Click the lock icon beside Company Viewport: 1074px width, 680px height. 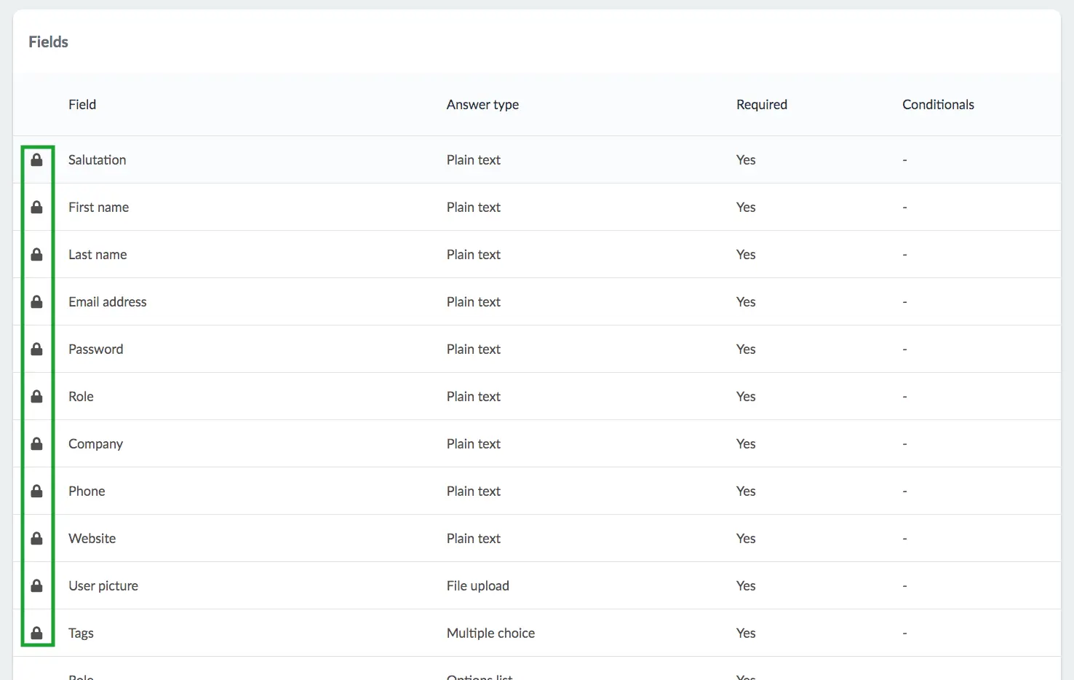(36, 443)
